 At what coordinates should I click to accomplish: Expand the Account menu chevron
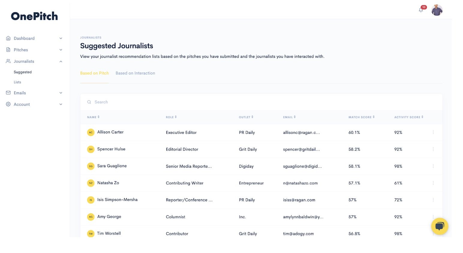tap(61, 104)
